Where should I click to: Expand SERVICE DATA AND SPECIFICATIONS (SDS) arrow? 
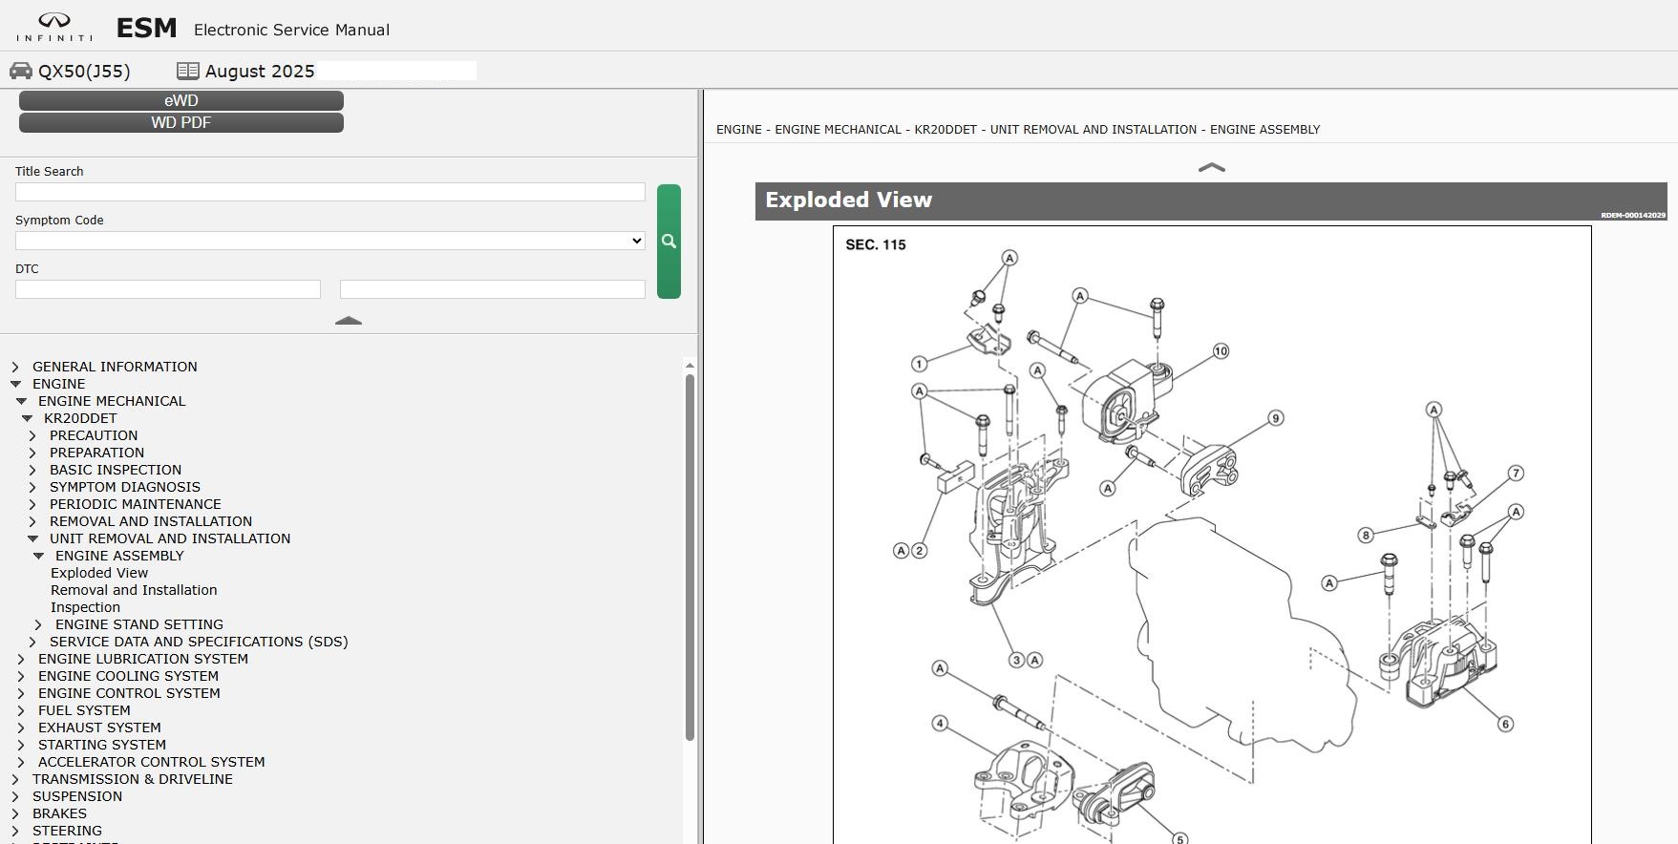pos(32,642)
